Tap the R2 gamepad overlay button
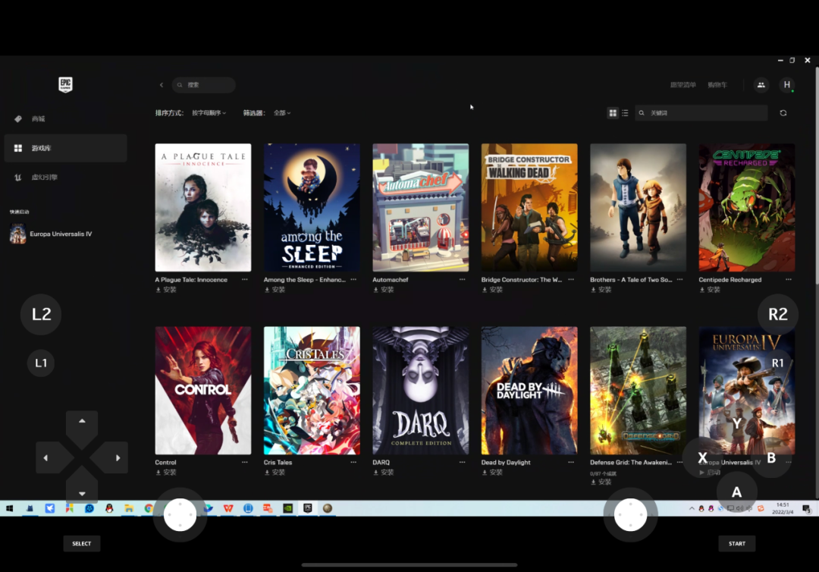 [778, 314]
